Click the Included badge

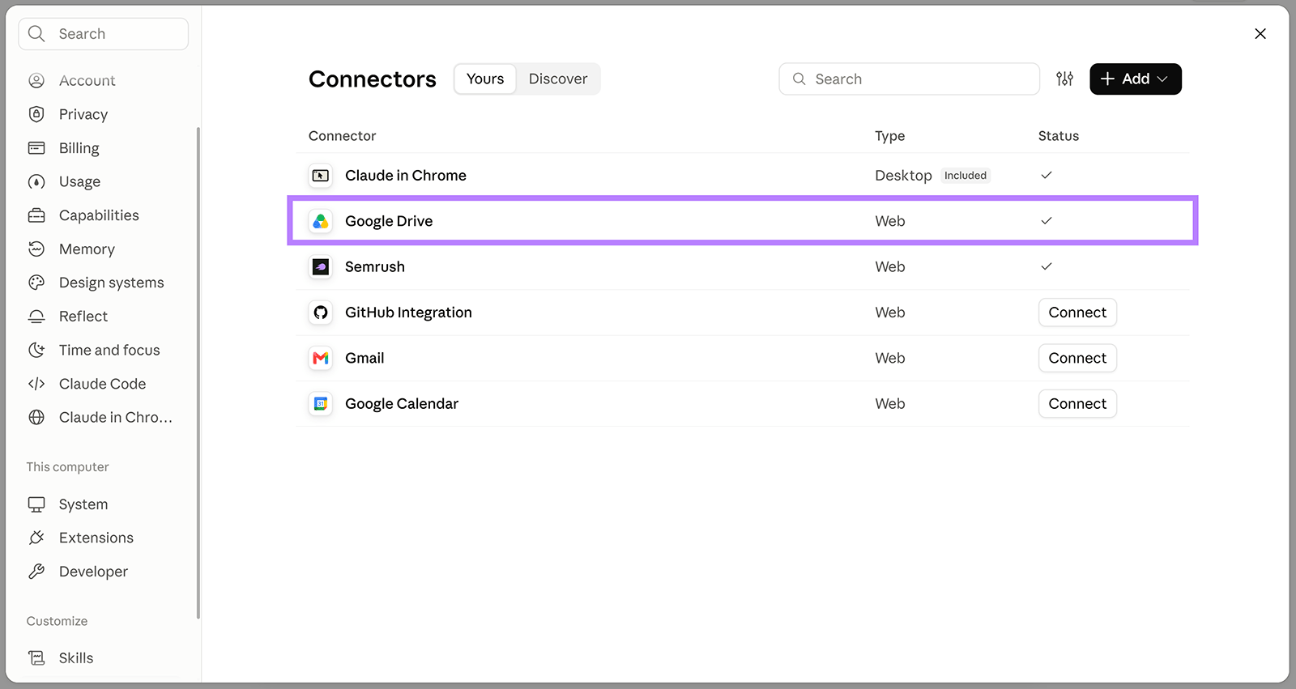966,175
